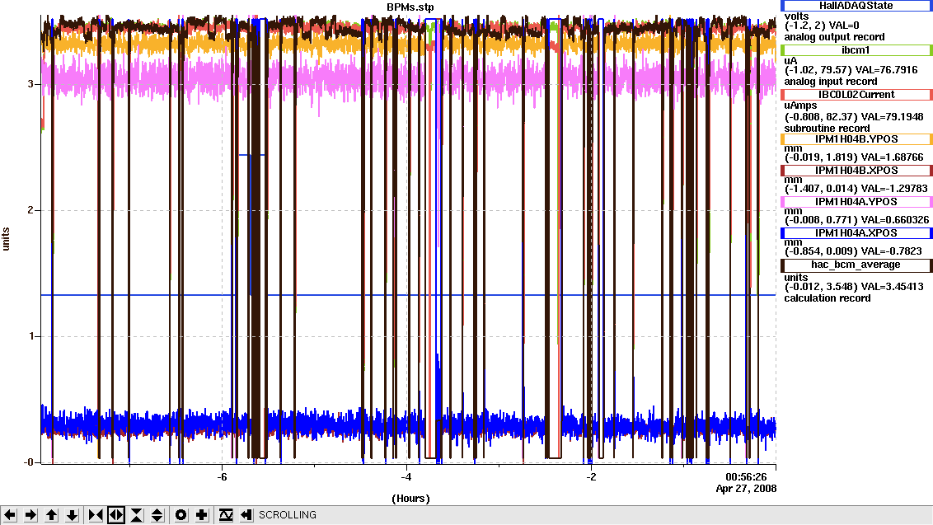Pan the graph down with the down arrow

point(72,515)
